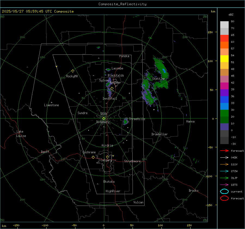Click the Calgary city label
Screen dimensions: 245x229
click(106, 160)
